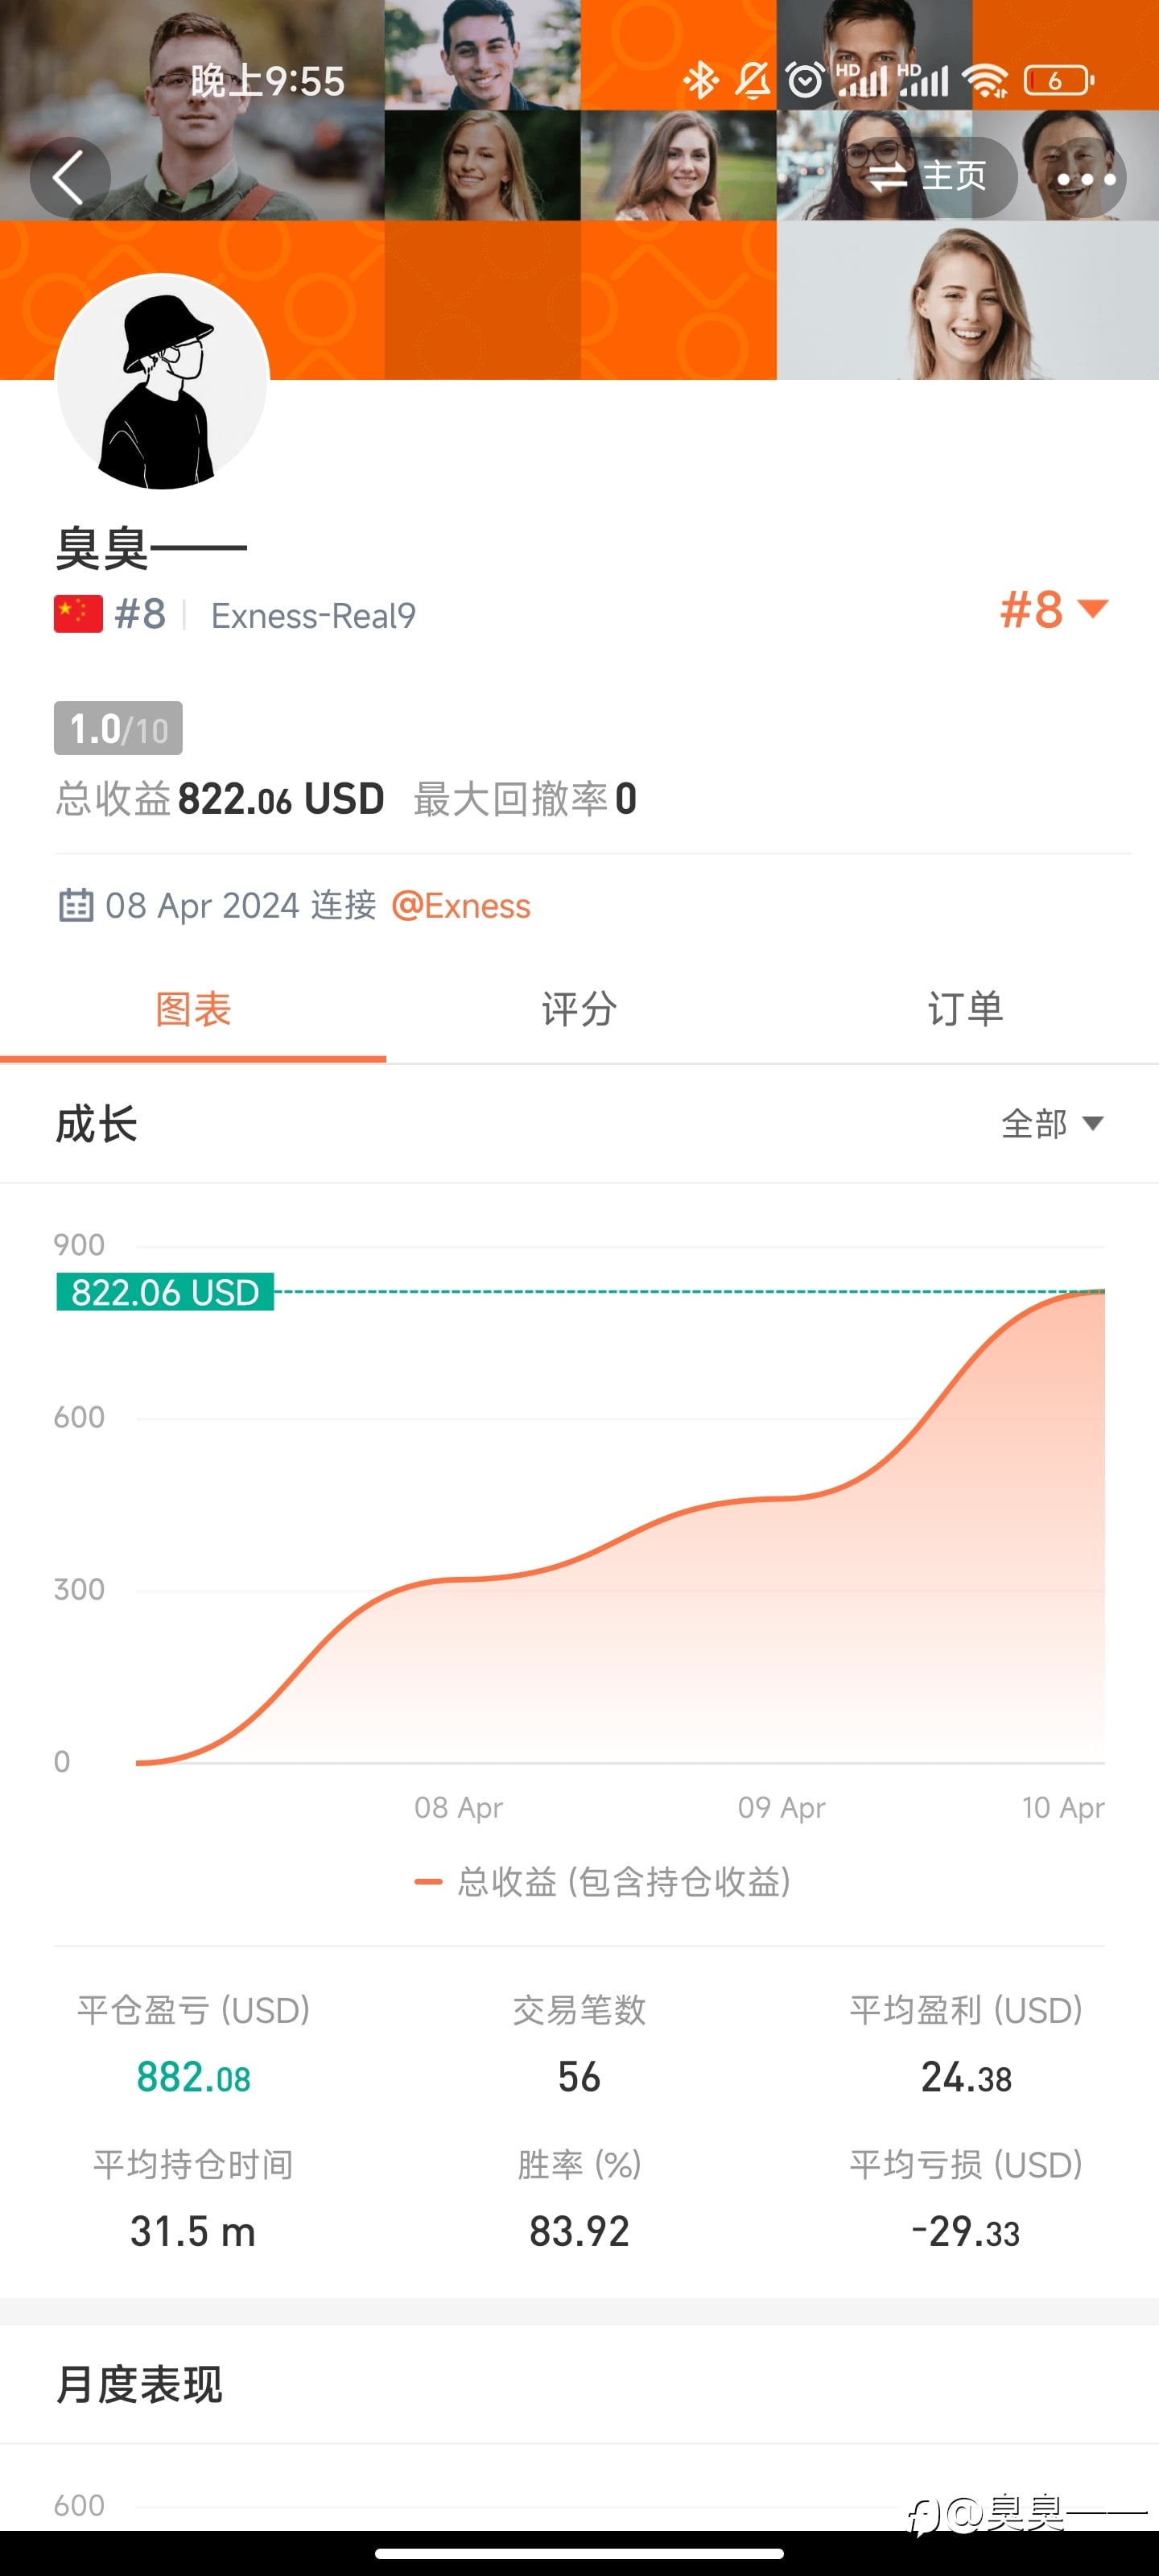Switch to the 图表 chart tab
Screen dimensions: 1159x2576
(x=193, y=1009)
